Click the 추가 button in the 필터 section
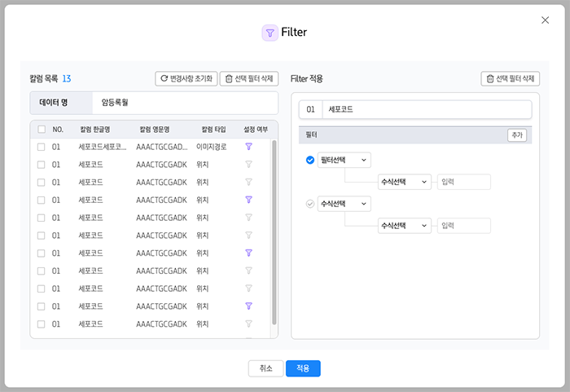570x392 pixels. coord(516,135)
